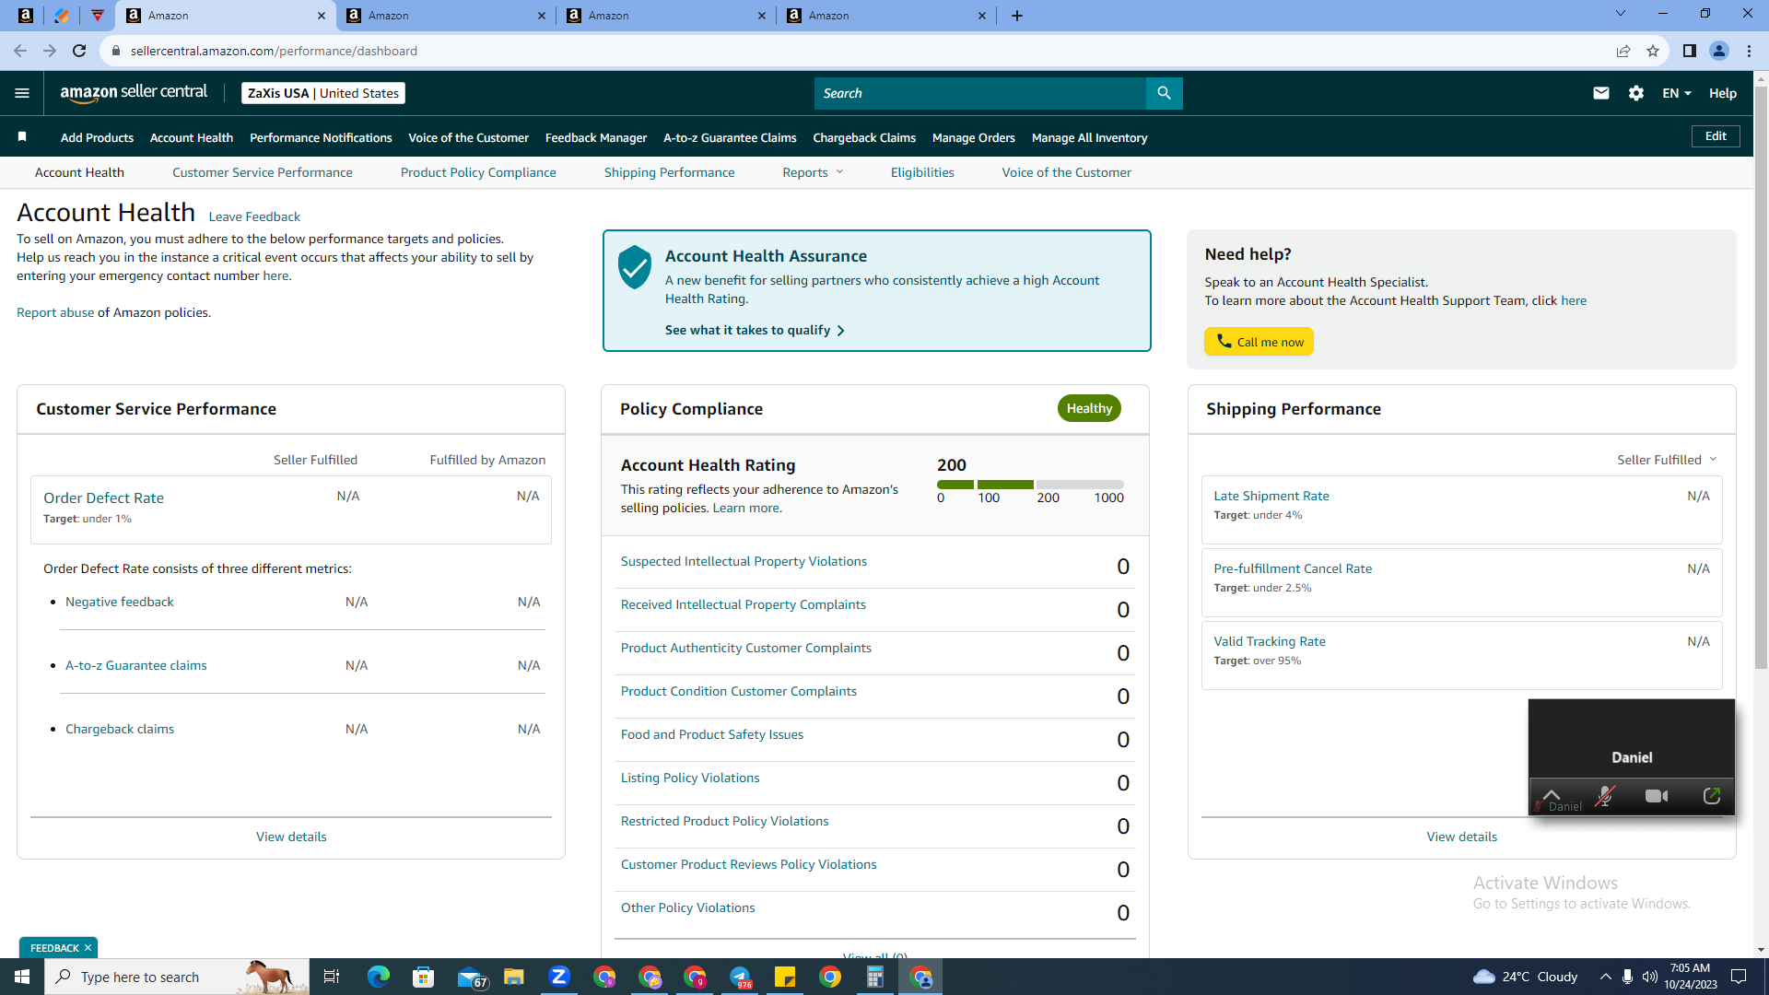This screenshot has height=995, width=1769.
Task: Open the Late Shipment Rate link
Action: 1271,496
